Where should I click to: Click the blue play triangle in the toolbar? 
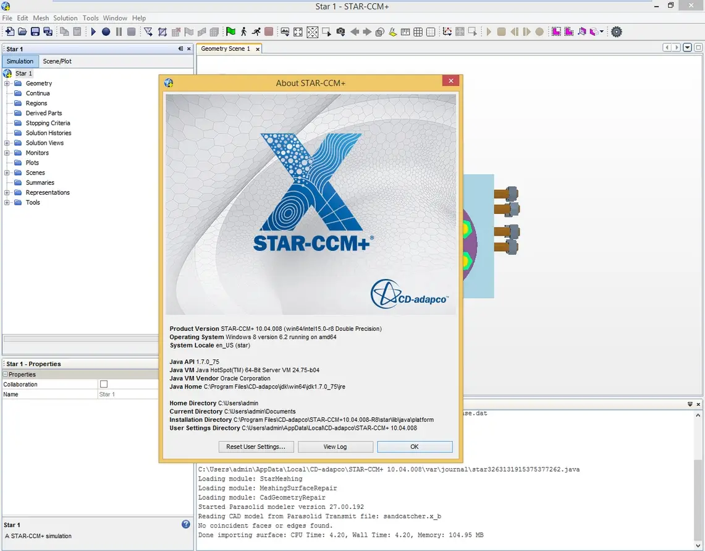pyautogui.click(x=93, y=32)
